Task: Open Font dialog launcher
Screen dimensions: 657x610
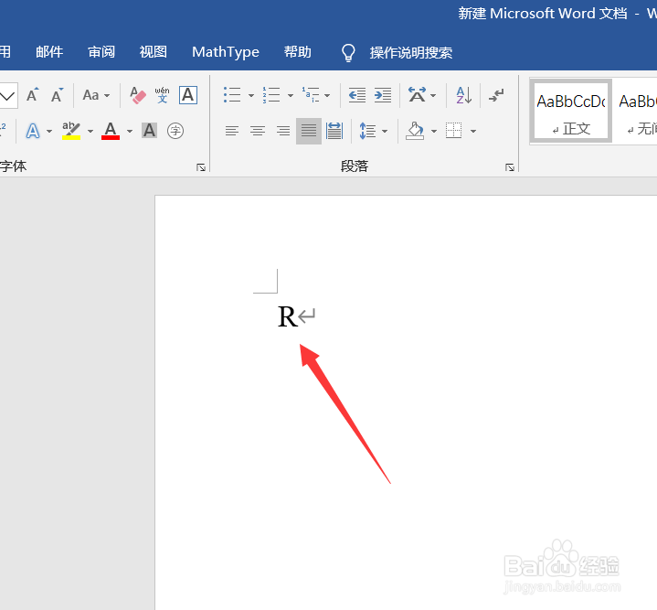Action: [x=201, y=167]
